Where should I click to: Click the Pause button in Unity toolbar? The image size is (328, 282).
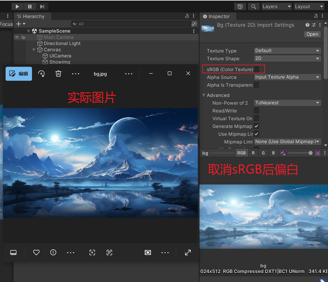[30, 6]
